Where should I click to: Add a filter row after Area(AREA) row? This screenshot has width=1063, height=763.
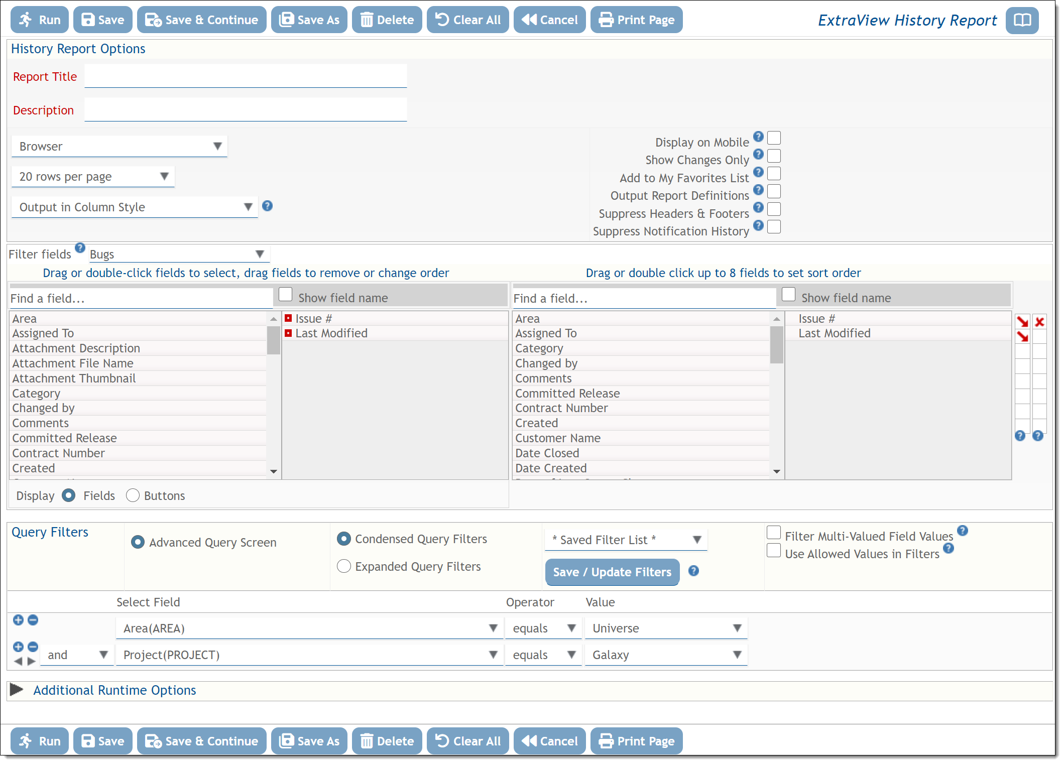(x=18, y=620)
